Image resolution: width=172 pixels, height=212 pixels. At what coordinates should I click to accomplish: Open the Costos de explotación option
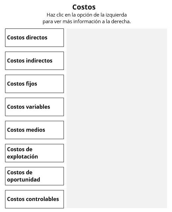tap(34, 153)
